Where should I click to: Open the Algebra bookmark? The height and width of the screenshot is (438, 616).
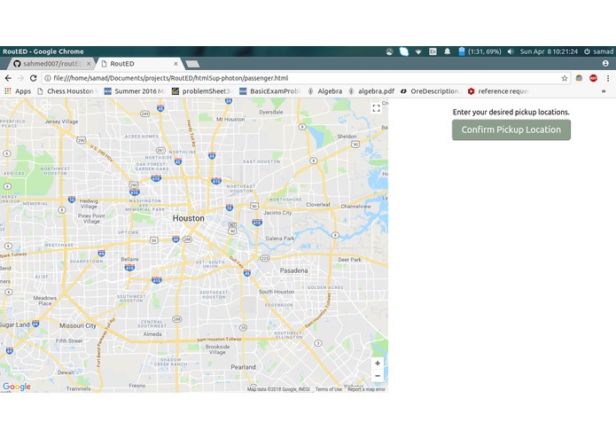click(325, 91)
